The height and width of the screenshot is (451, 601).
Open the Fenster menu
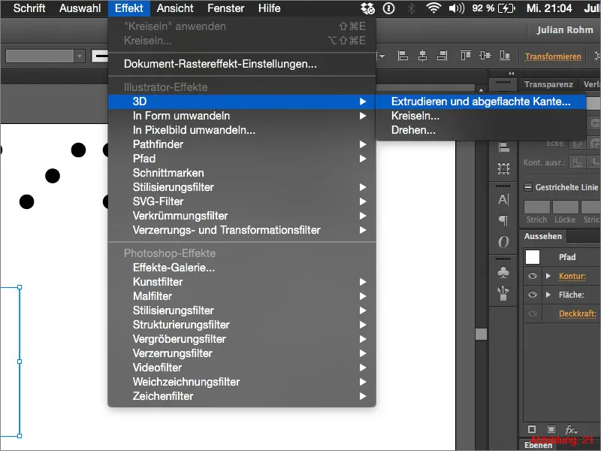[x=226, y=8]
